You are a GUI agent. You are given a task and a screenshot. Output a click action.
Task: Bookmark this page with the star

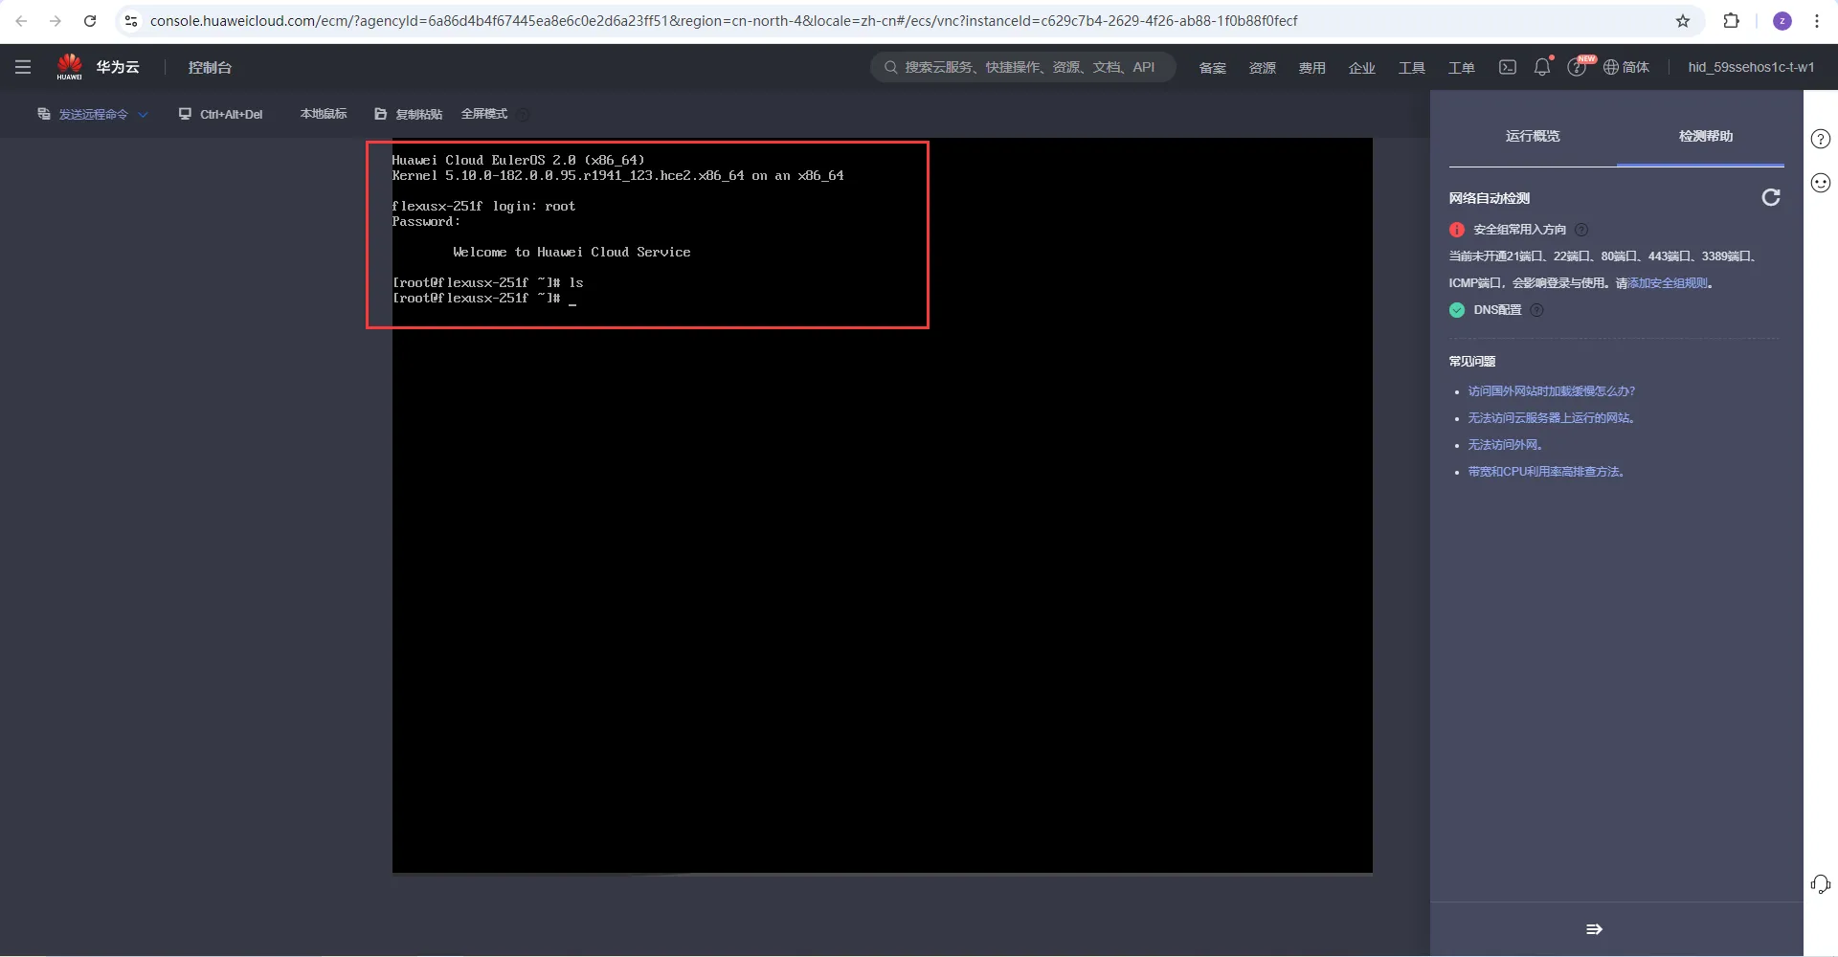[x=1683, y=21]
